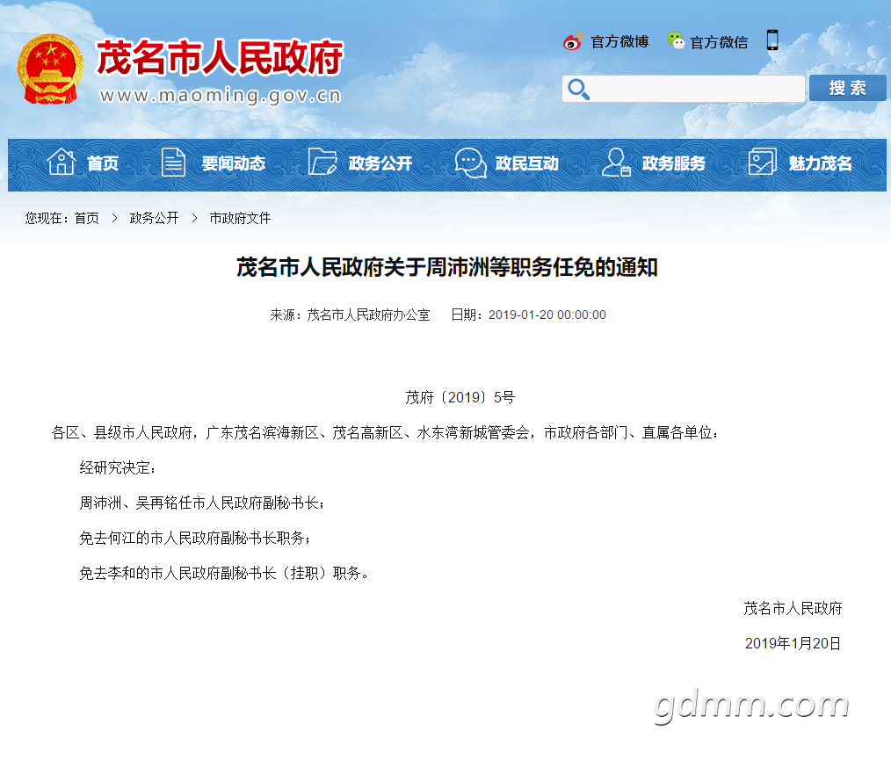Open the official WeChat icon
This screenshot has height=760, width=891.
(x=676, y=40)
